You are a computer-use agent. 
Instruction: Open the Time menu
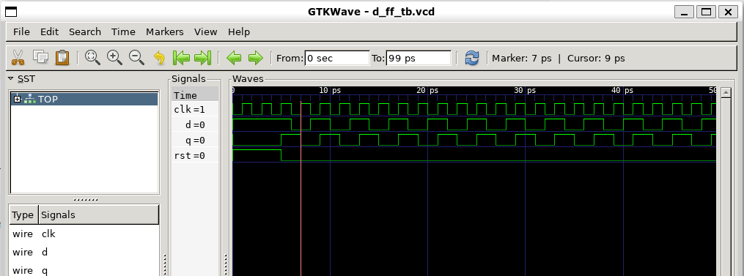point(123,31)
